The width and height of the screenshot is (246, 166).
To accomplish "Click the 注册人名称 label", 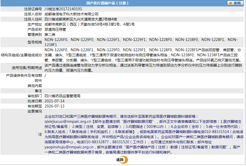I will pyautogui.click(x=33, y=14).
